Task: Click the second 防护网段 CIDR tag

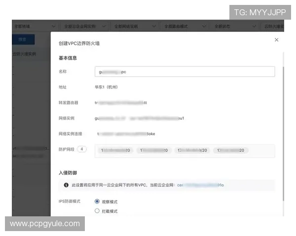Action: pos(154,150)
